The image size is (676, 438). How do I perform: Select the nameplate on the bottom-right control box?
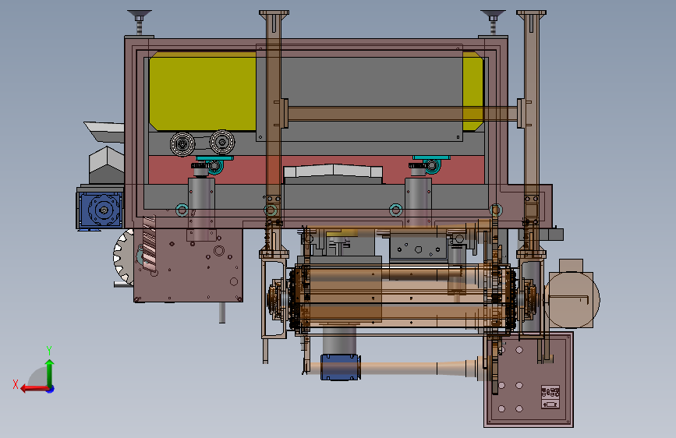click(550, 397)
